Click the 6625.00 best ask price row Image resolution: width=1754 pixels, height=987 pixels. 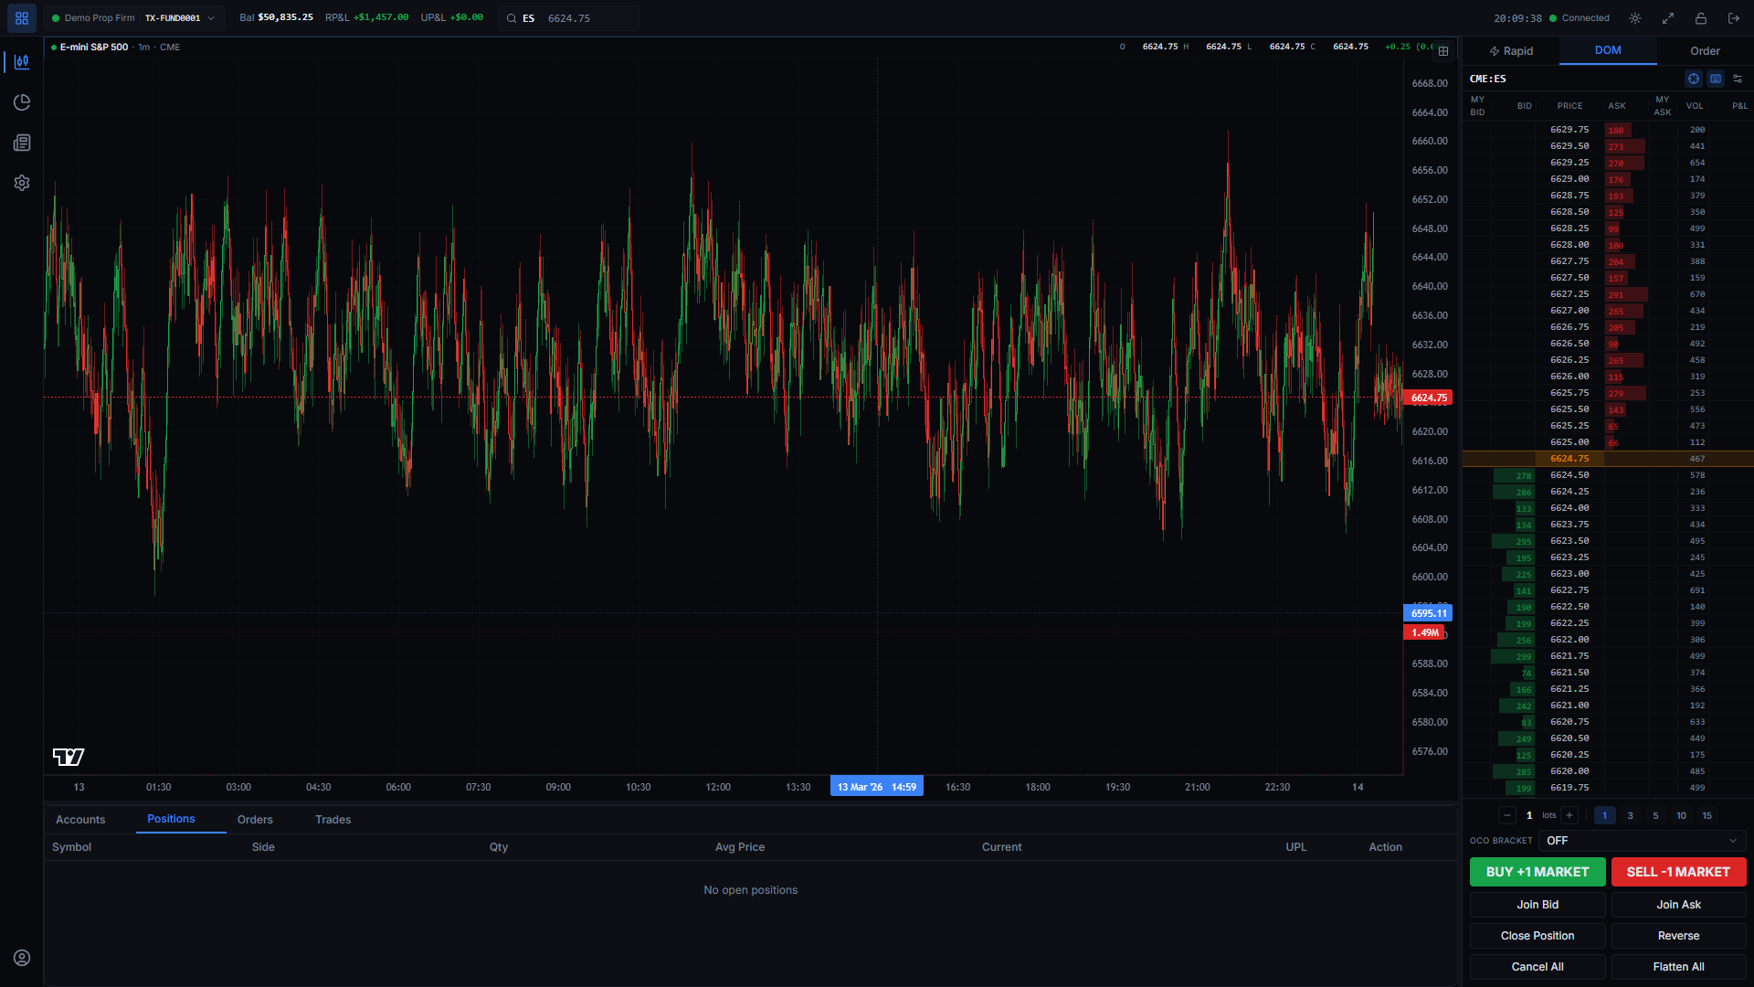(1608, 442)
